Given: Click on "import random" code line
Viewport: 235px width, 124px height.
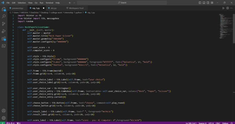Looking at the screenshot, I should pos(25,21).
